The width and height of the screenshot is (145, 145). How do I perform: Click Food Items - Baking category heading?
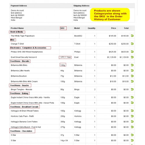pos(19,93)
